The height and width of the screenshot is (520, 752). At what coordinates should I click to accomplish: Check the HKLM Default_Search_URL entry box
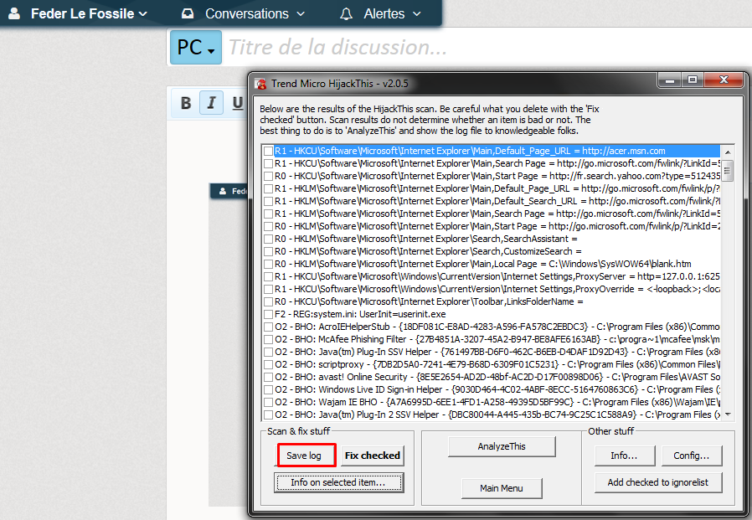pos(269,201)
